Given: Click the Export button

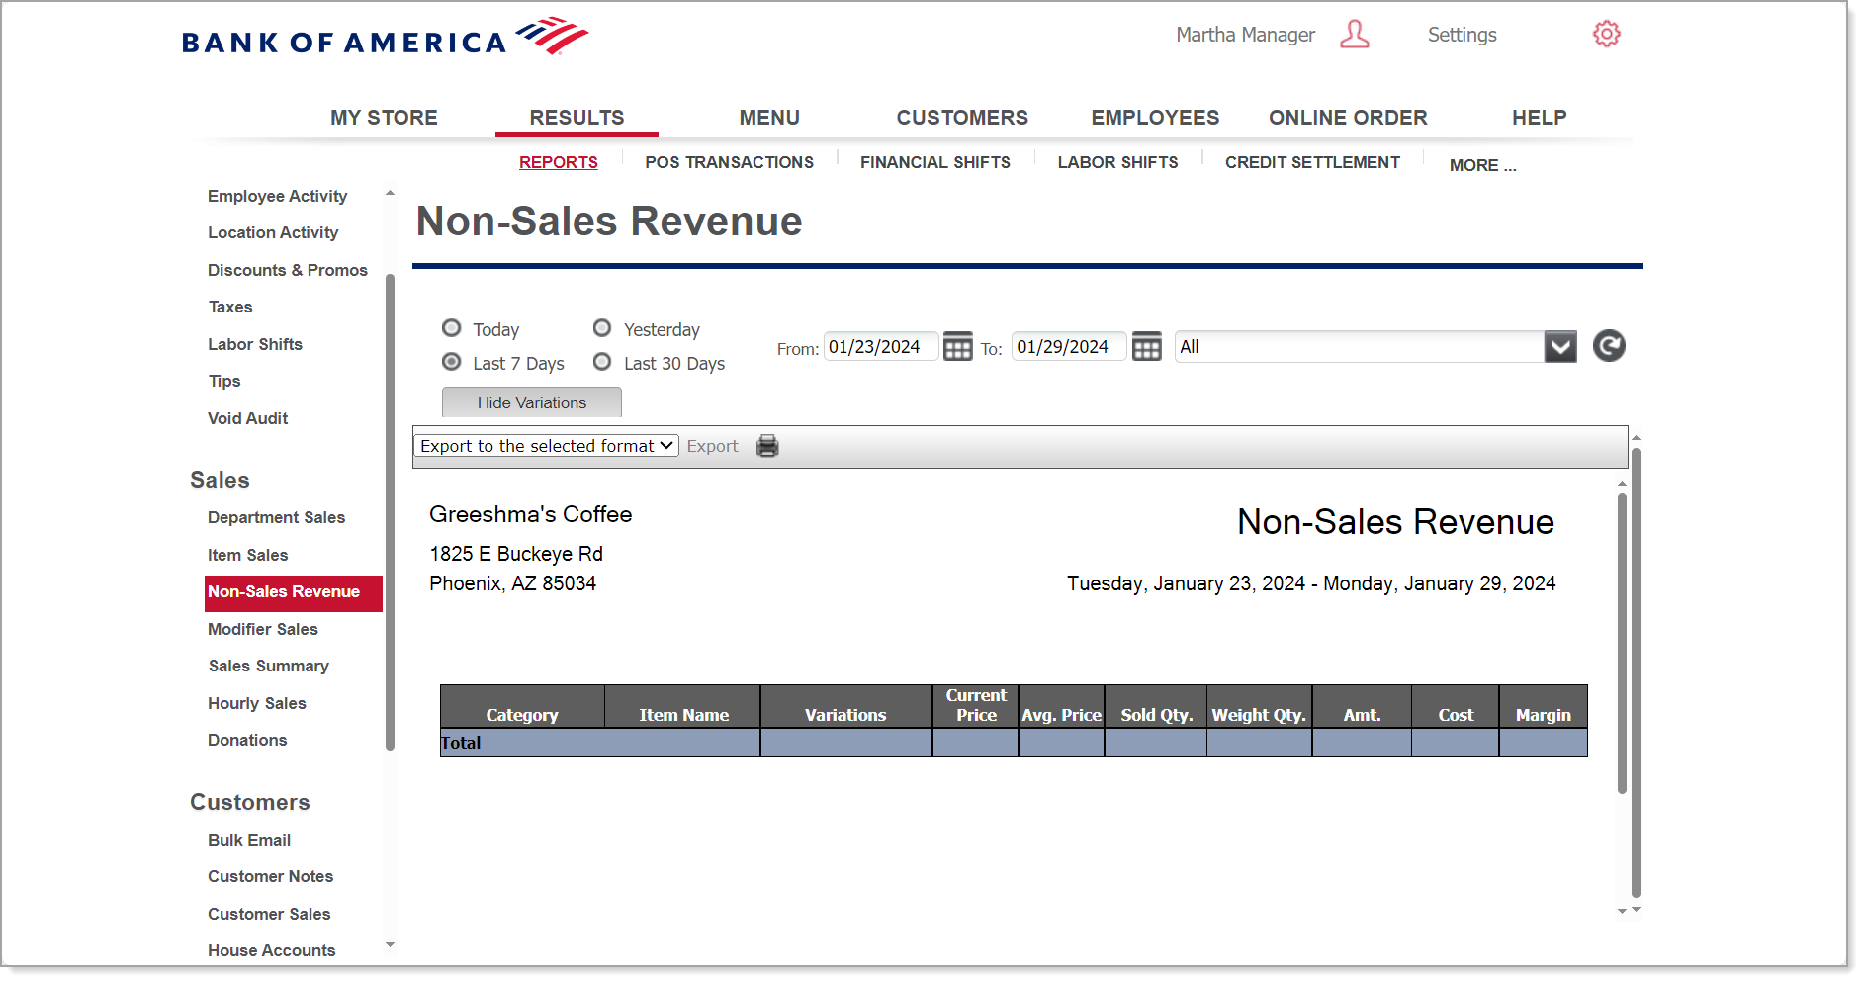Looking at the screenshot, I should click(x=713, y=446).
